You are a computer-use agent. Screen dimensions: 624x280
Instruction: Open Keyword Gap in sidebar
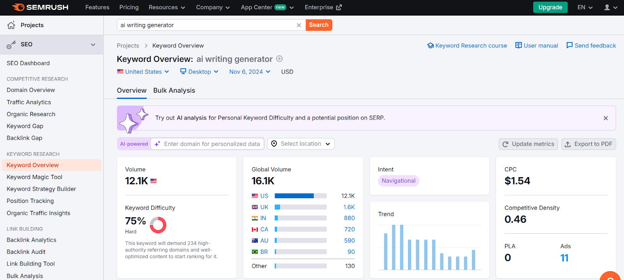[25, 126]
